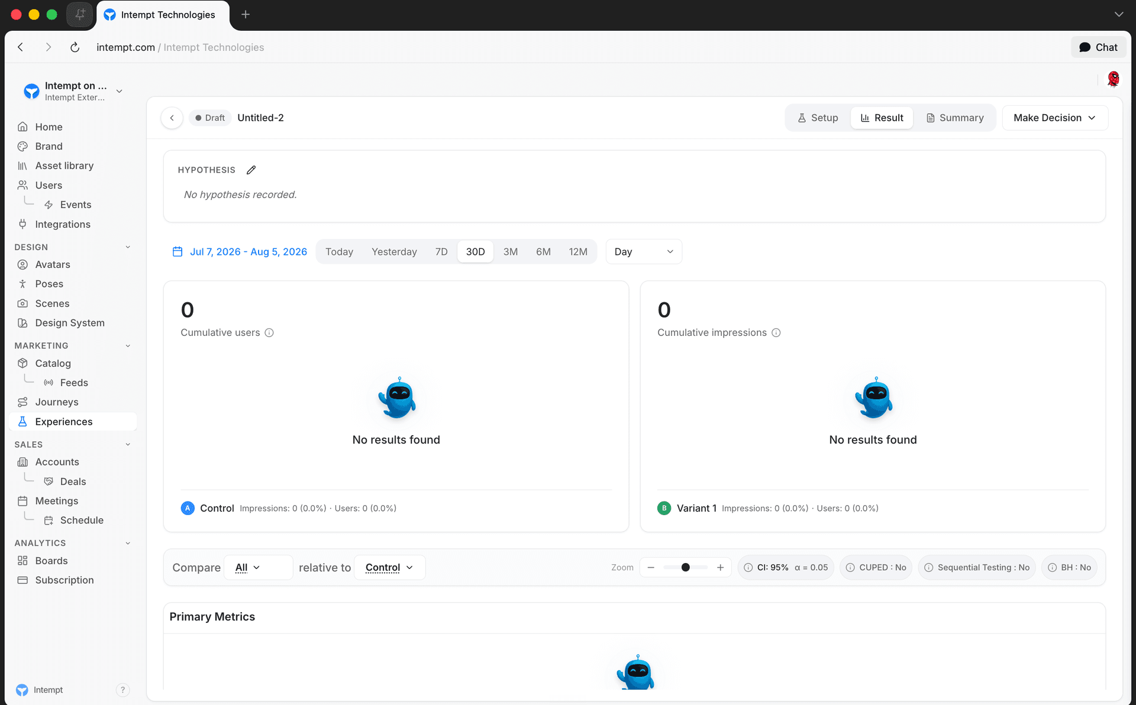Open Integrations in the sidebar

[73, 224]
